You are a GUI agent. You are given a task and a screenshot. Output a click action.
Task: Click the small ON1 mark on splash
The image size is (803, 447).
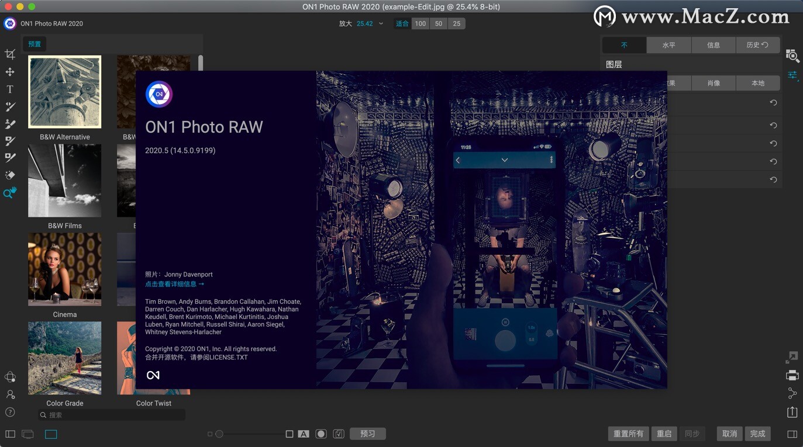[x=153, y=375]
